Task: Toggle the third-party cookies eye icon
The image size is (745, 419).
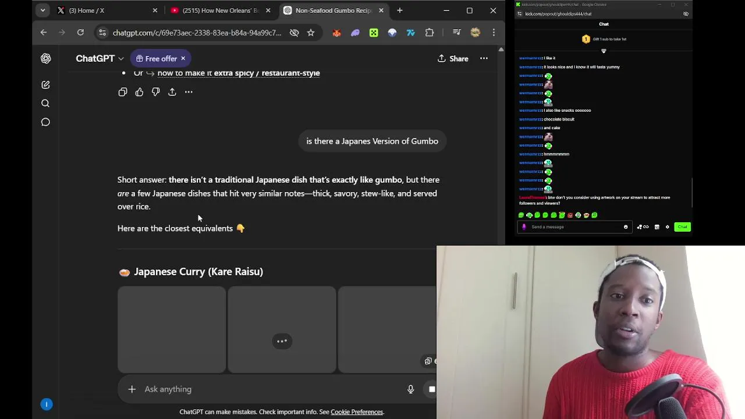Action: (x=295, y=33)
